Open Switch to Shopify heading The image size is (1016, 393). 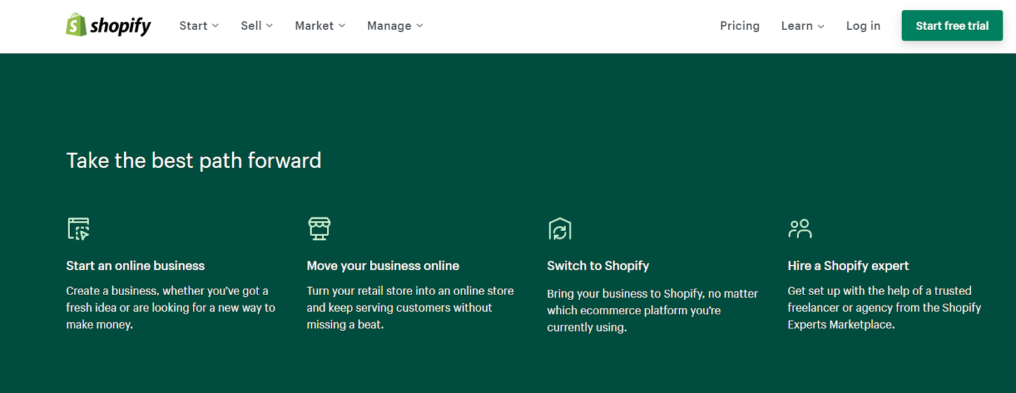coord(598,266)
